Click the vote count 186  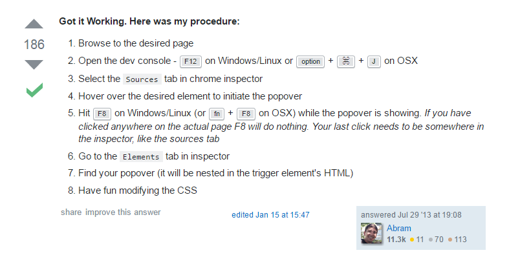click(x=34, y=45)
